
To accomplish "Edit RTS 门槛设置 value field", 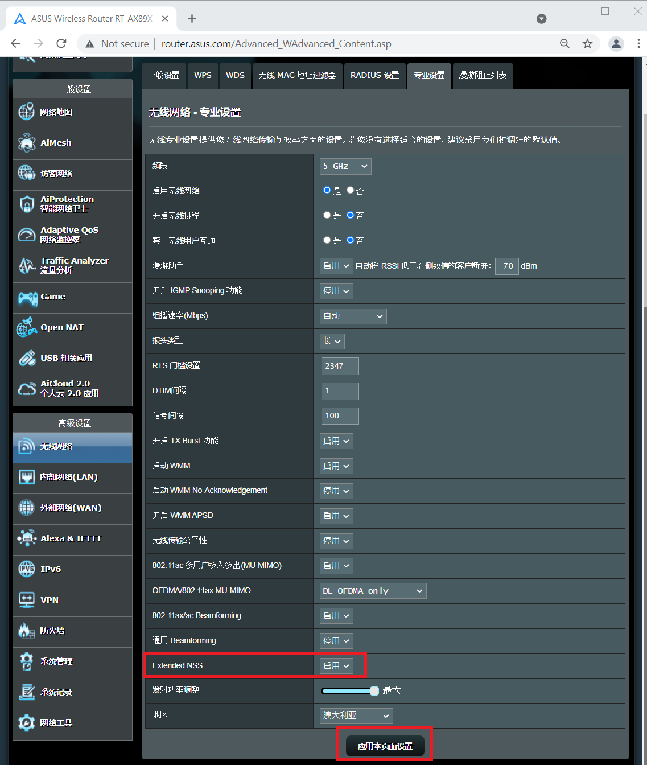I will [340, 366].
